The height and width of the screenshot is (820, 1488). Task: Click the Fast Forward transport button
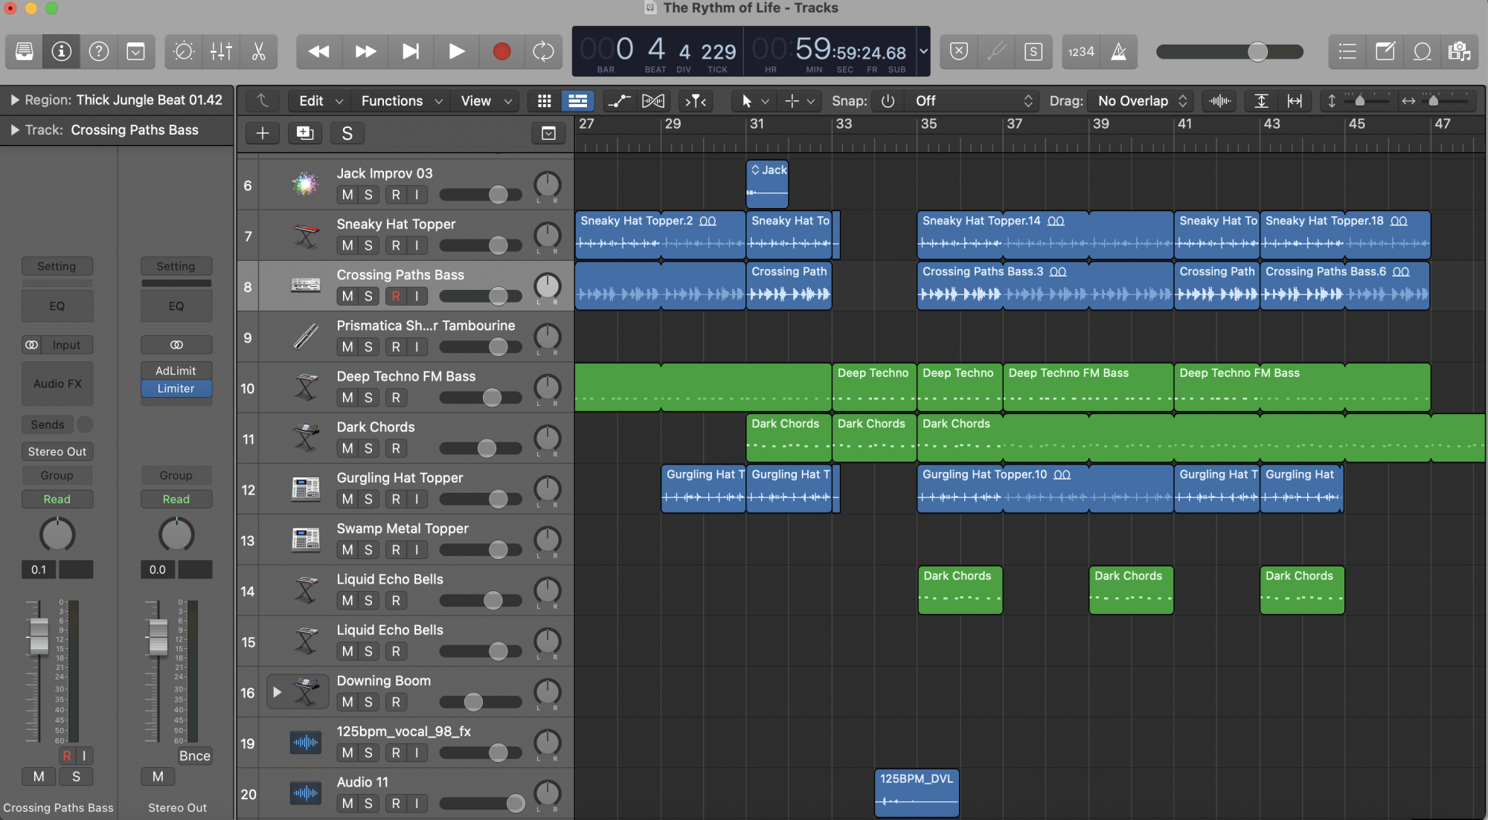coord(365,51)
